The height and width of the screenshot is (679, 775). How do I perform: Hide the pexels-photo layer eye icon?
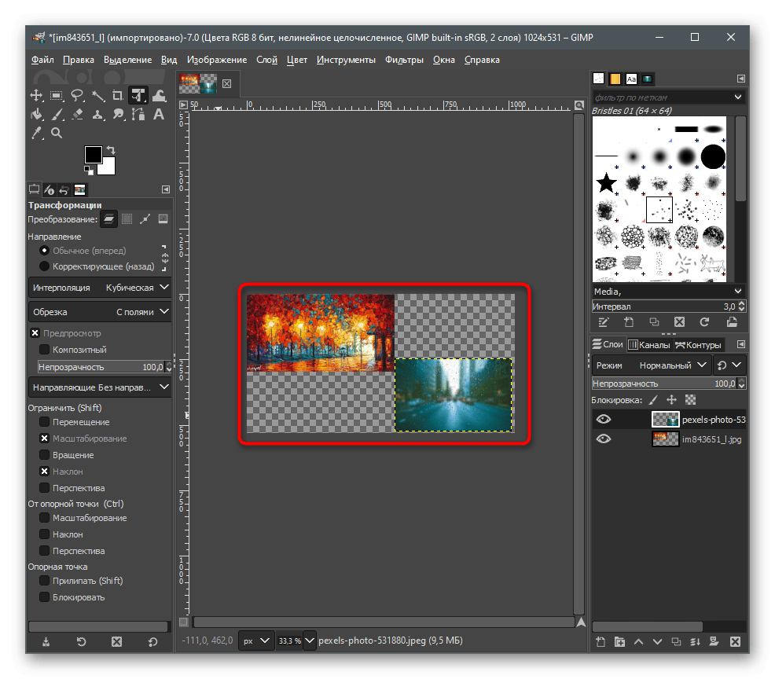(604, 420)
